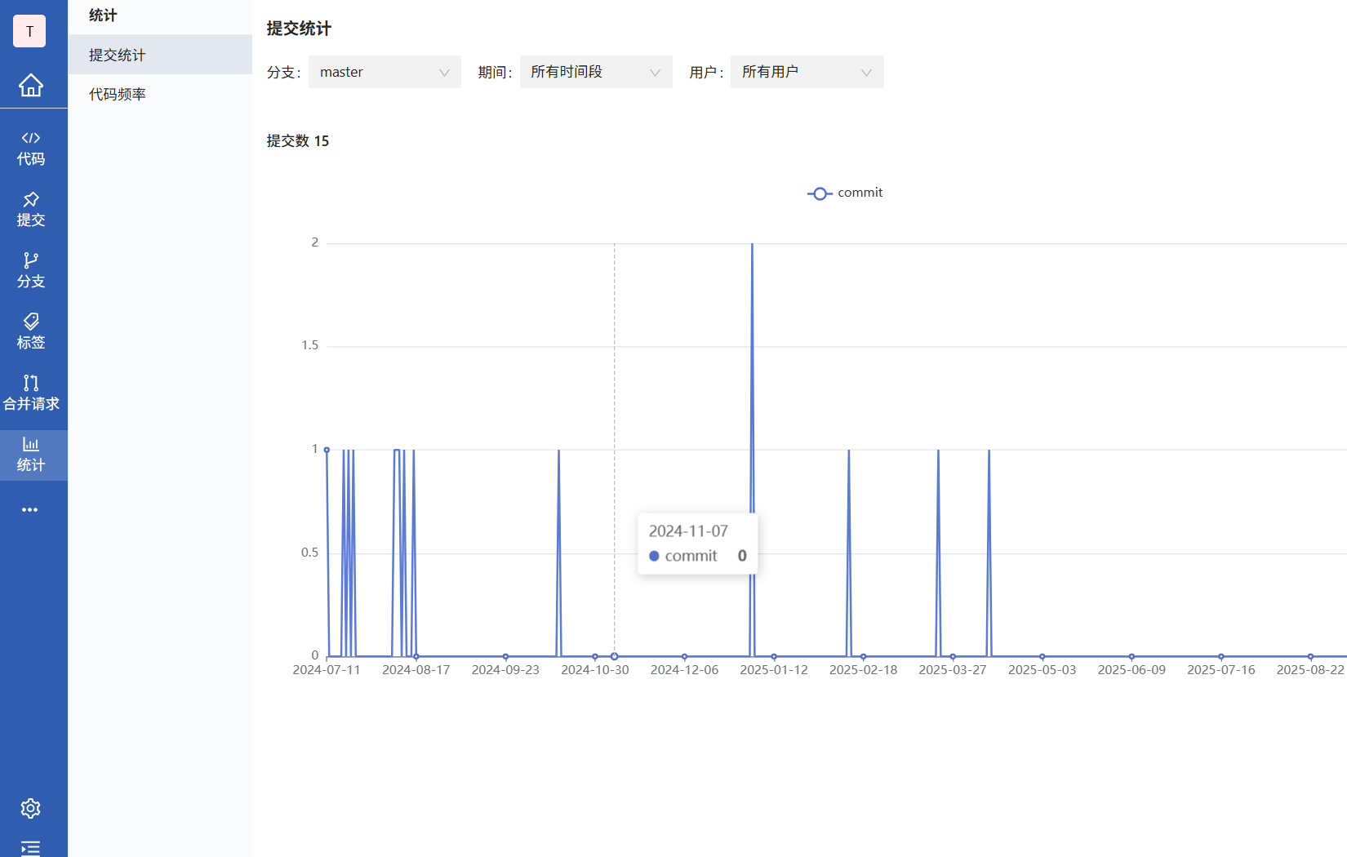Open the 合并请求 merge requests icon
This screenshot has width=1347, height=857.
(30, 392)
